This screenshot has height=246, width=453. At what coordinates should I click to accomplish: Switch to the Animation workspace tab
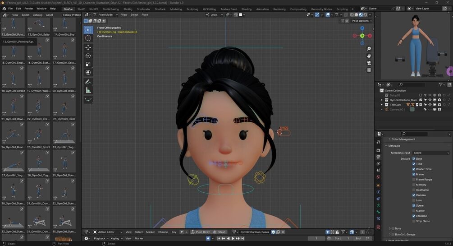click(262, 9)
